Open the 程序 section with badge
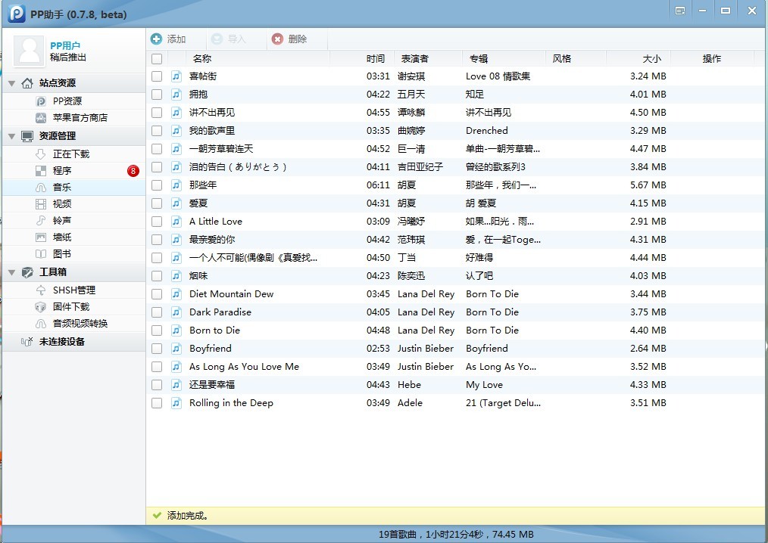 tap(62, 171)
